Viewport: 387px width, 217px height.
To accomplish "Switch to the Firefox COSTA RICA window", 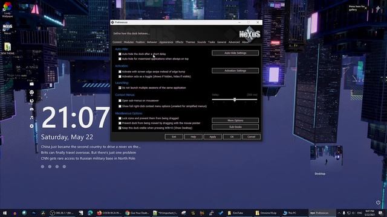I will [109, 213].
